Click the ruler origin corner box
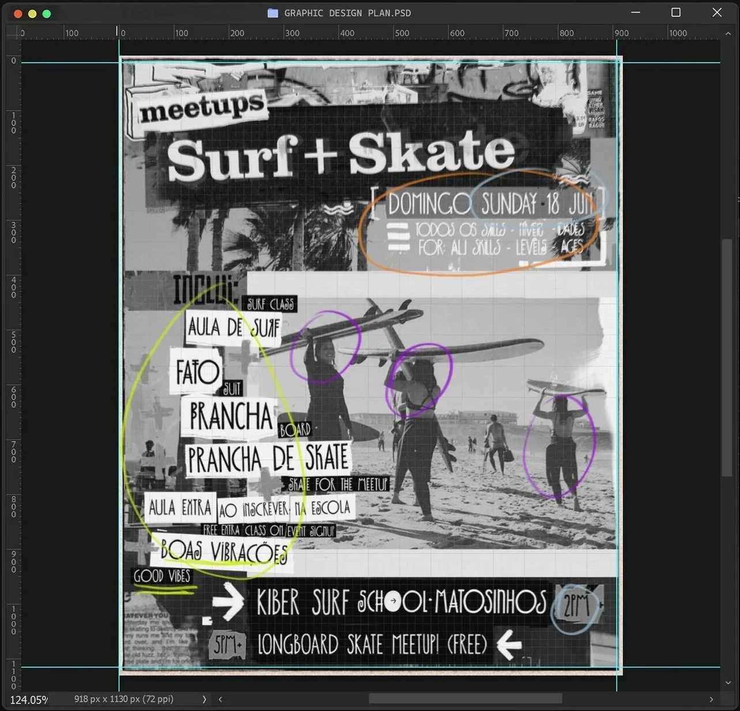The width and height of the screenshot is (740, 711). click(x=13, y=33)
